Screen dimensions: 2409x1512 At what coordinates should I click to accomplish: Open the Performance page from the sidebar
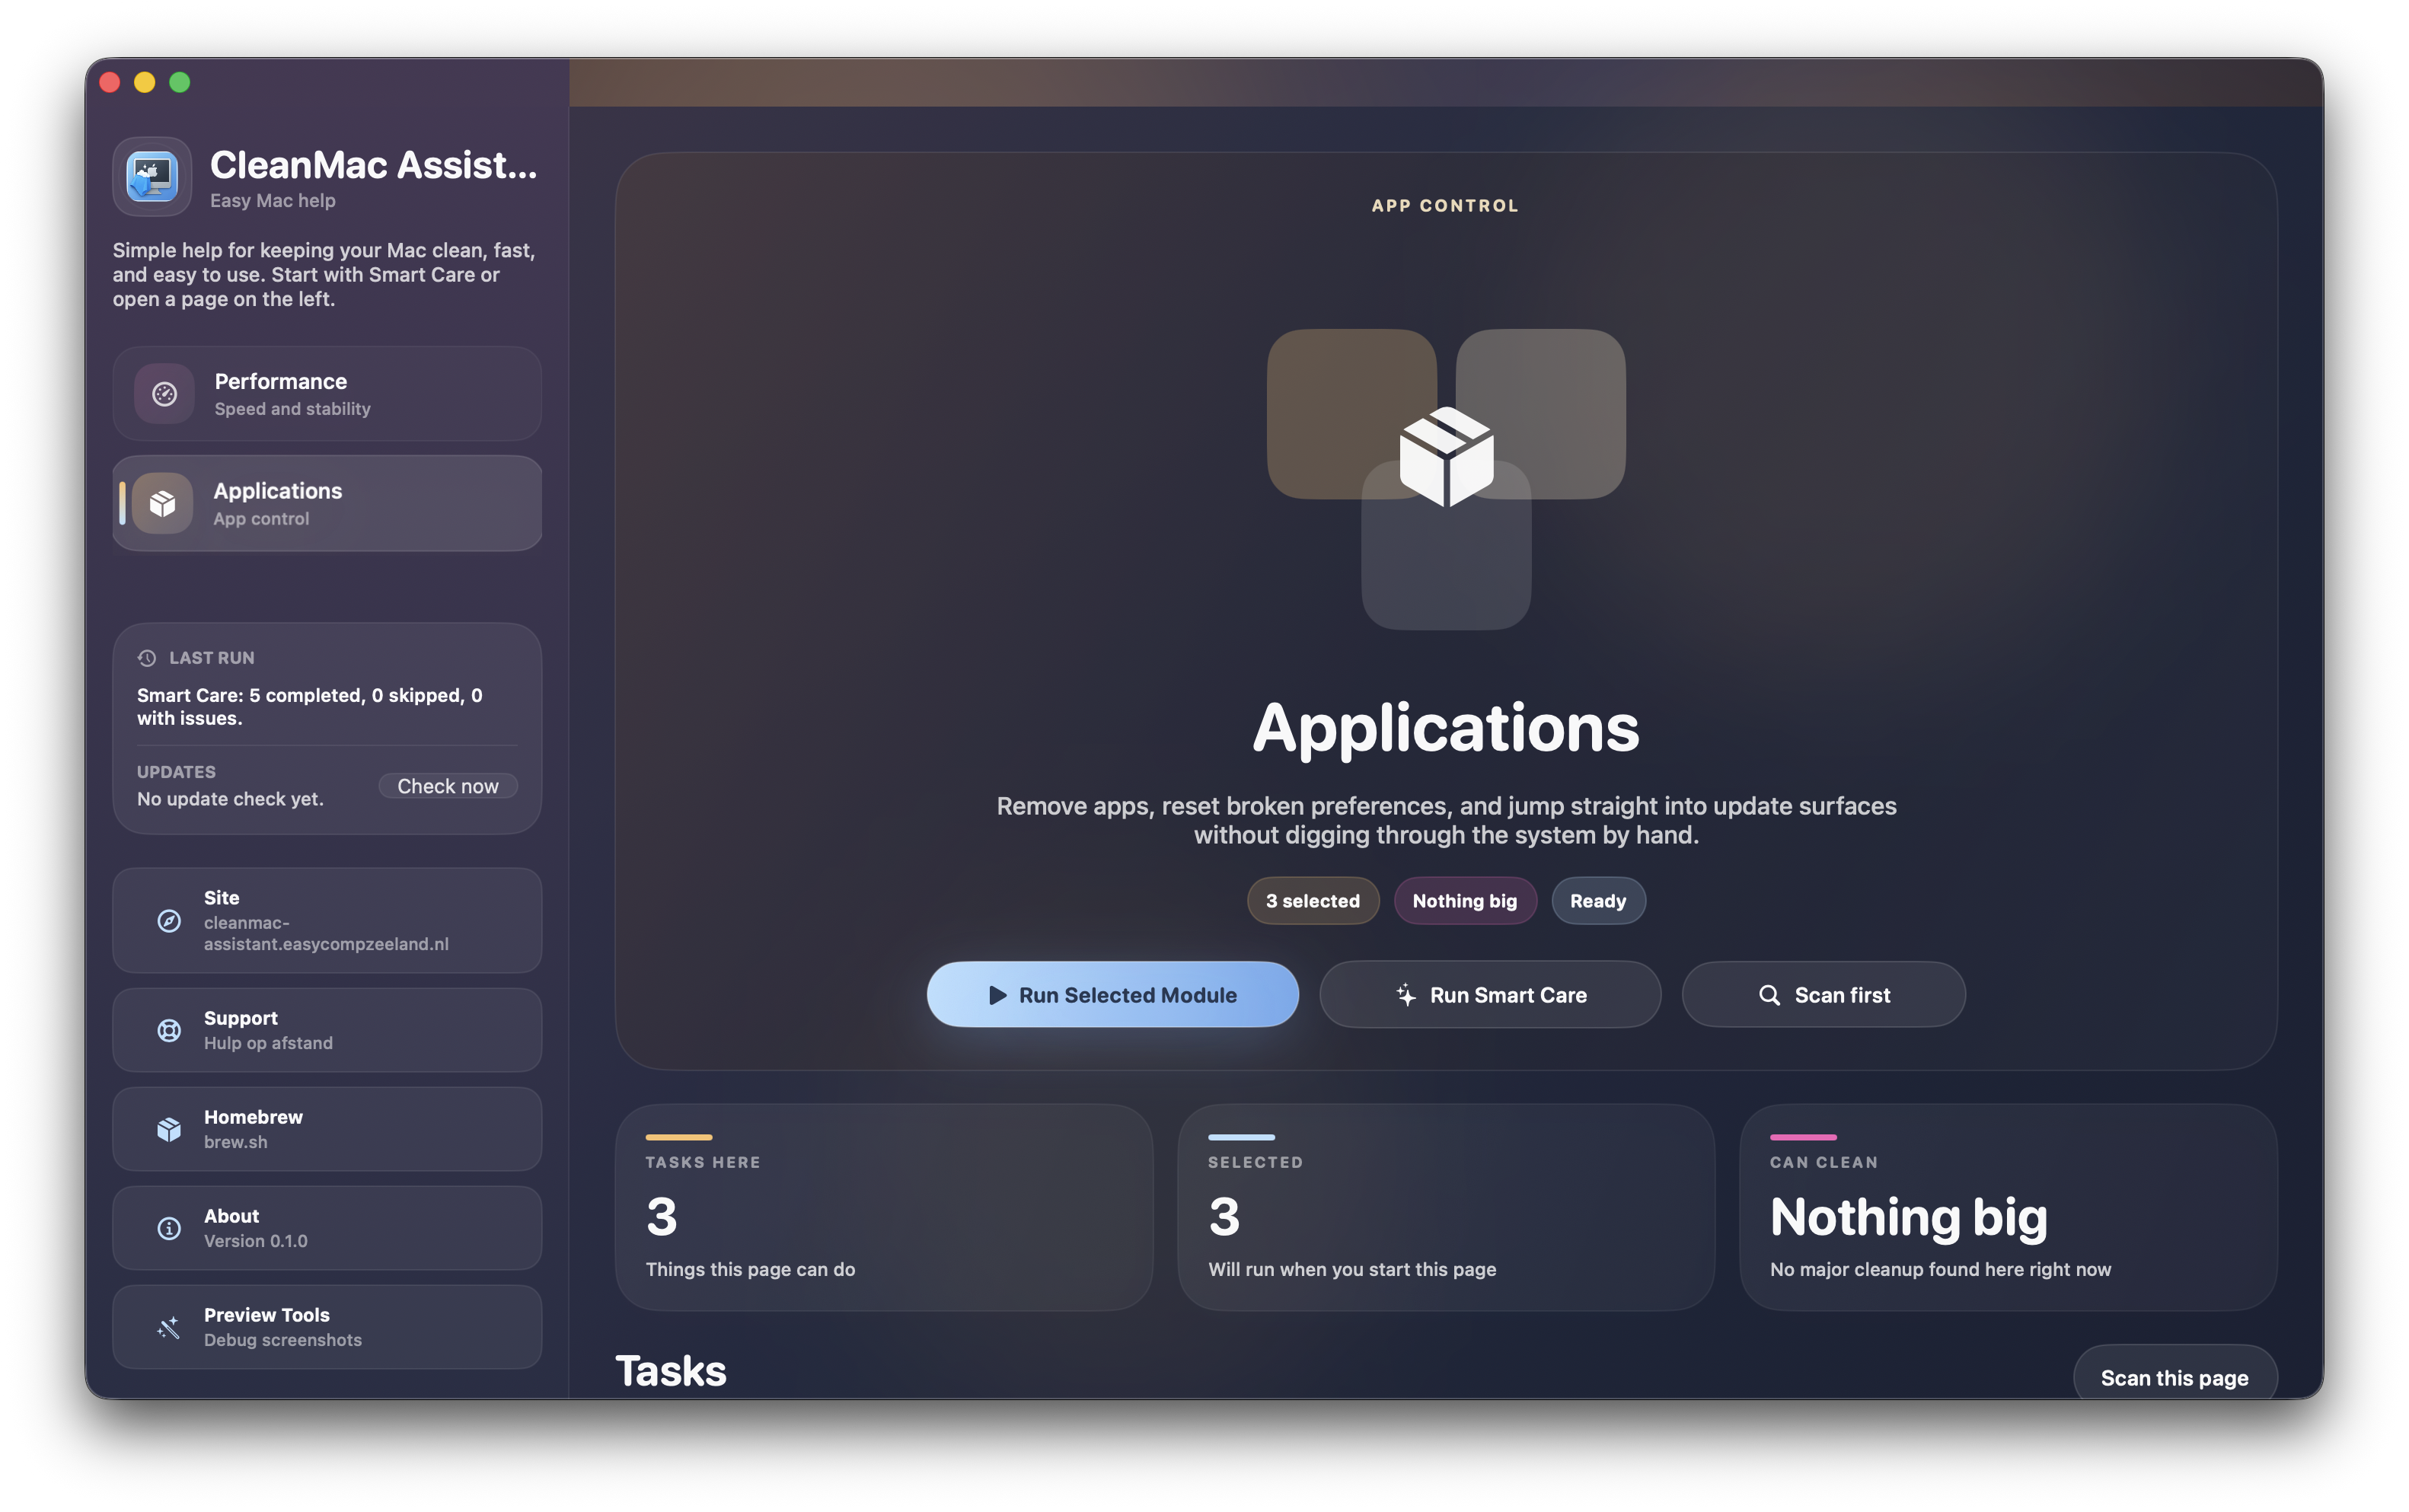click(x=326, y=393)
